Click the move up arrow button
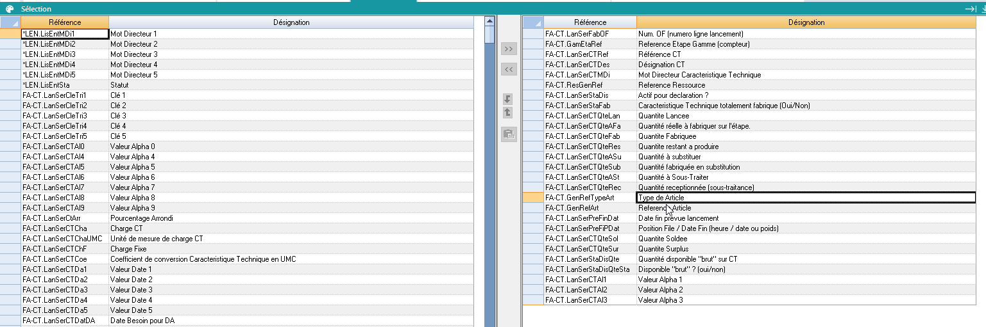The image size is (986, 327). 507,113
